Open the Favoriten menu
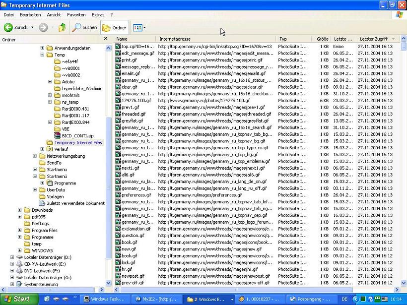The image size is (407, 305). pos(76,15)
